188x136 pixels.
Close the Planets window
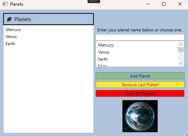click(180, 4)
